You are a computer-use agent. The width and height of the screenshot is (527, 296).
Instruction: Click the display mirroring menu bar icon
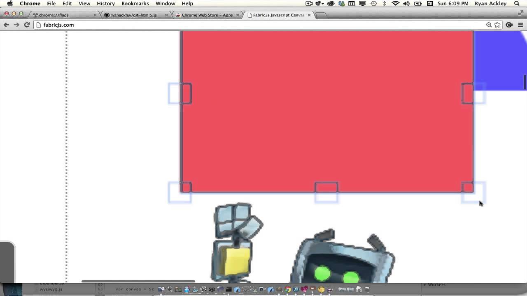tap(363, 3)
